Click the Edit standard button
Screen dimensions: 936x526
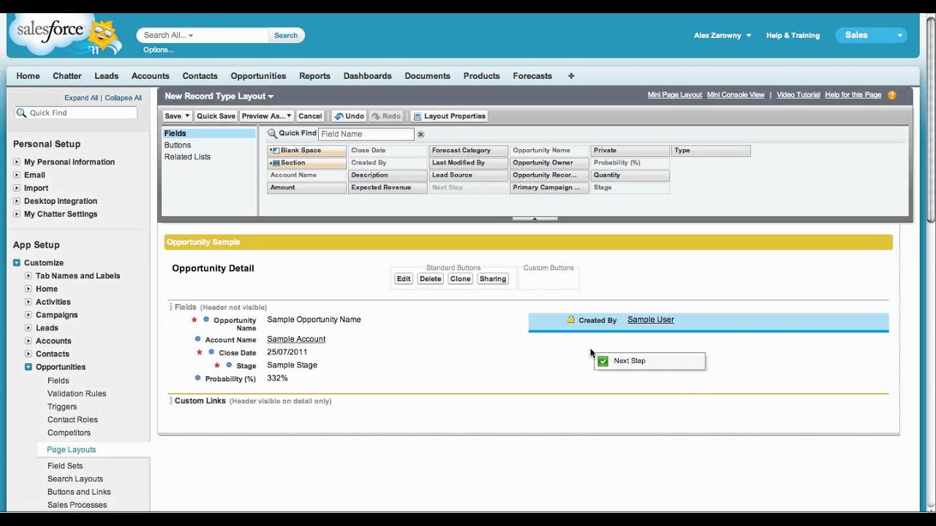point(404,279)
